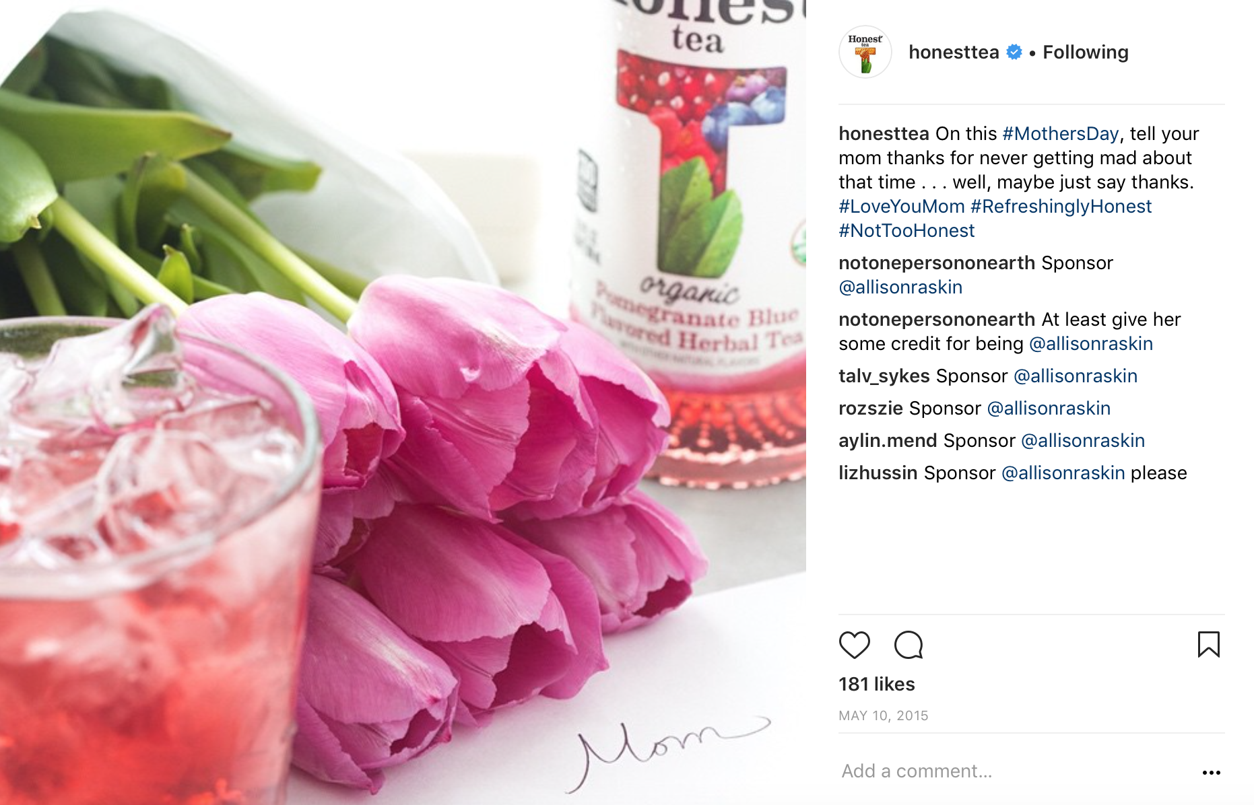Open the MAY 10, 2015 timestamp link

coord(883,715)
